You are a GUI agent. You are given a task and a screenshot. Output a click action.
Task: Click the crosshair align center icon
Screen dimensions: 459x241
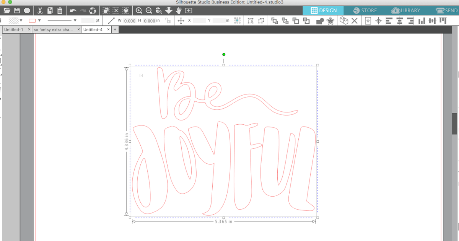379,21
